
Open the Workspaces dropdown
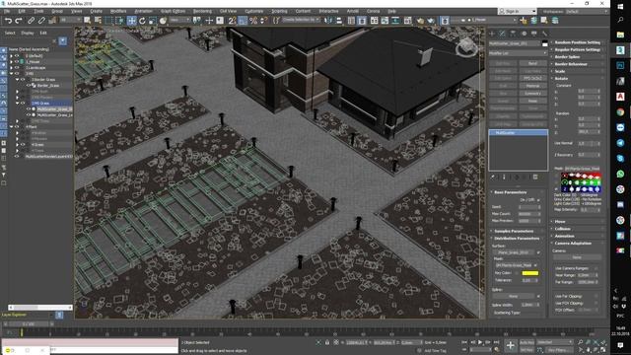(x=587, y=11)
